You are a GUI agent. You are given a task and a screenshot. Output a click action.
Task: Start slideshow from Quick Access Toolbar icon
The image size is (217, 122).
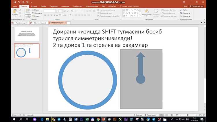point(27,2)
